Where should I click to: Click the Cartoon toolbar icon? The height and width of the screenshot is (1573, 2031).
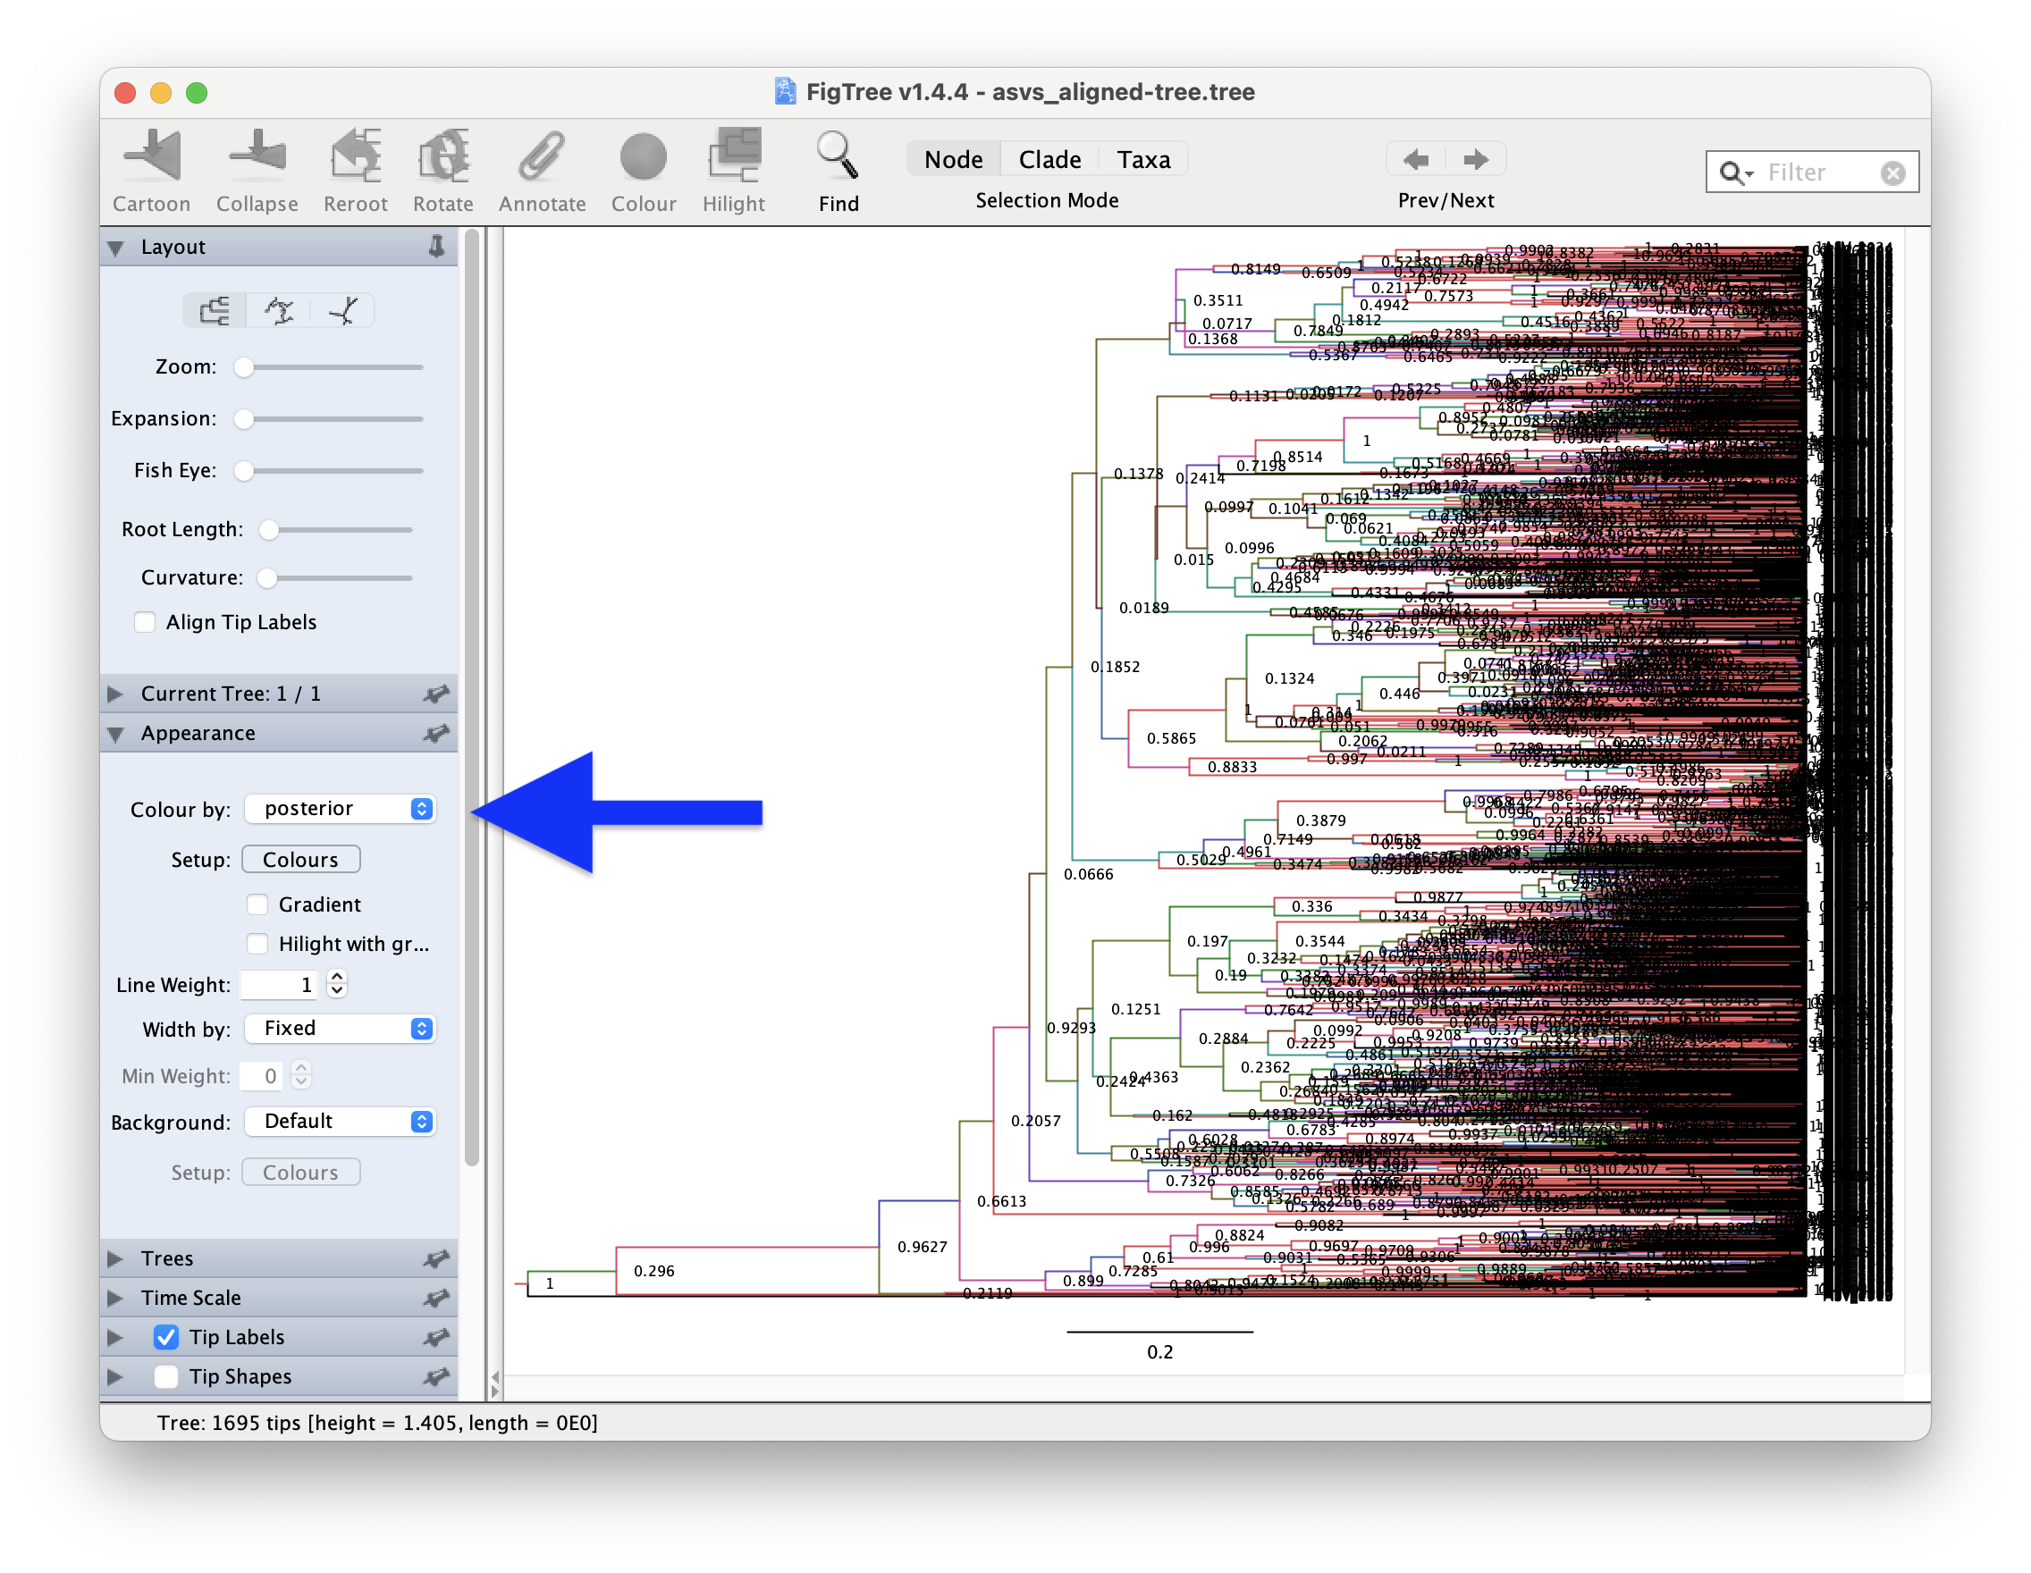coord(152,156)
